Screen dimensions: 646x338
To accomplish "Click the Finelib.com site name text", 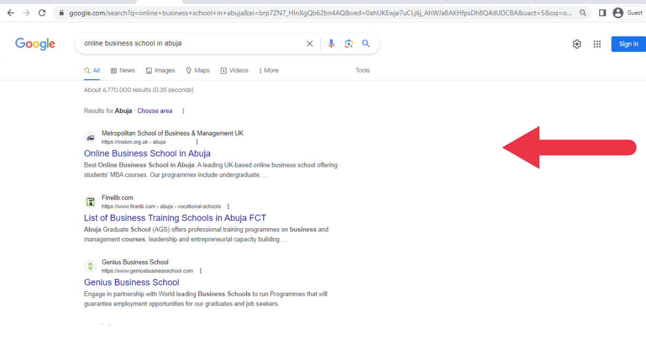I will (x=117, y=198).
